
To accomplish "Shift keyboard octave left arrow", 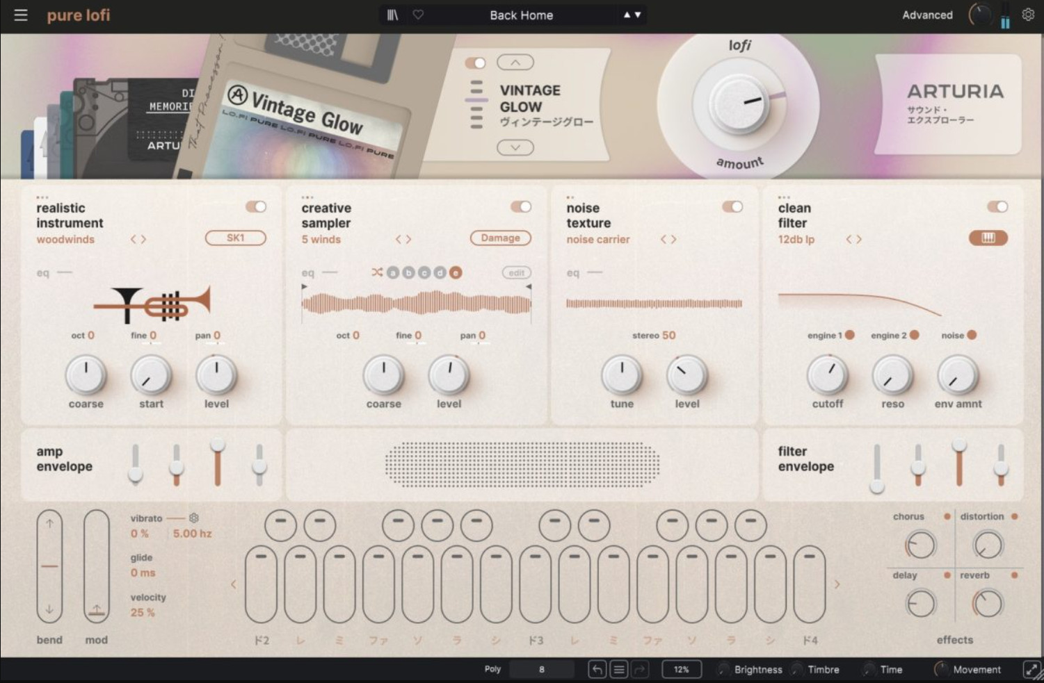I will pyautogui.click(x=234, y=584).
